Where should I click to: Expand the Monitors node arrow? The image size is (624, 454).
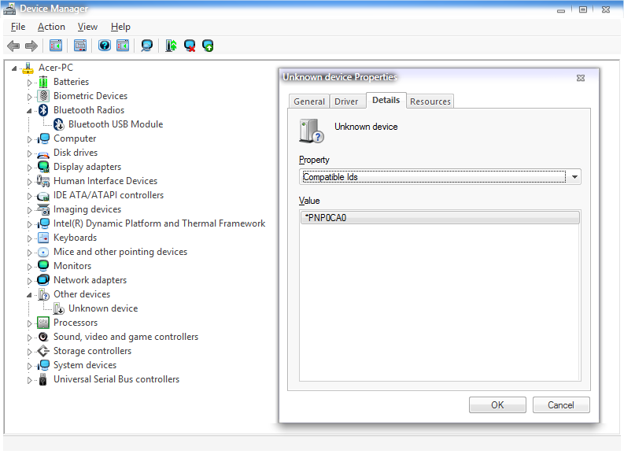point(29,267)
